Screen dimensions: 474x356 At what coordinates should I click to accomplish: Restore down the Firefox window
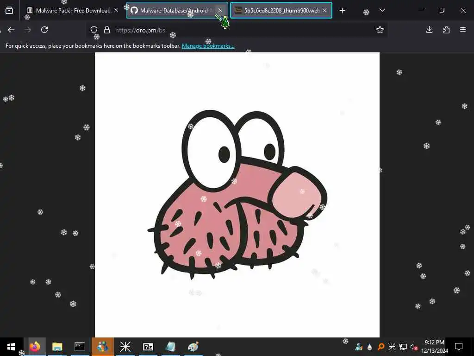click(442, 10)
